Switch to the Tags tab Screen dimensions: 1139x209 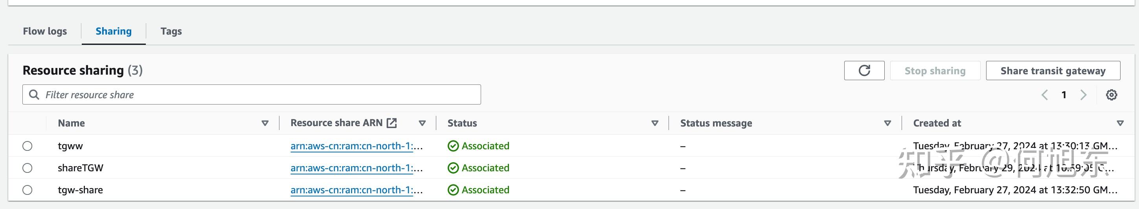tap(171, 31)
